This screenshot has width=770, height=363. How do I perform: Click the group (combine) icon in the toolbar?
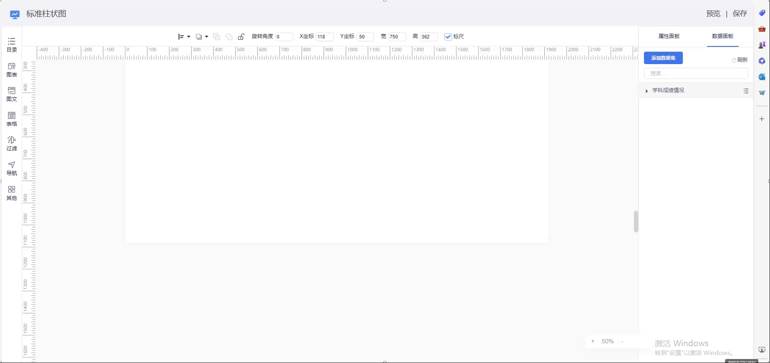[x=216, y=37]
